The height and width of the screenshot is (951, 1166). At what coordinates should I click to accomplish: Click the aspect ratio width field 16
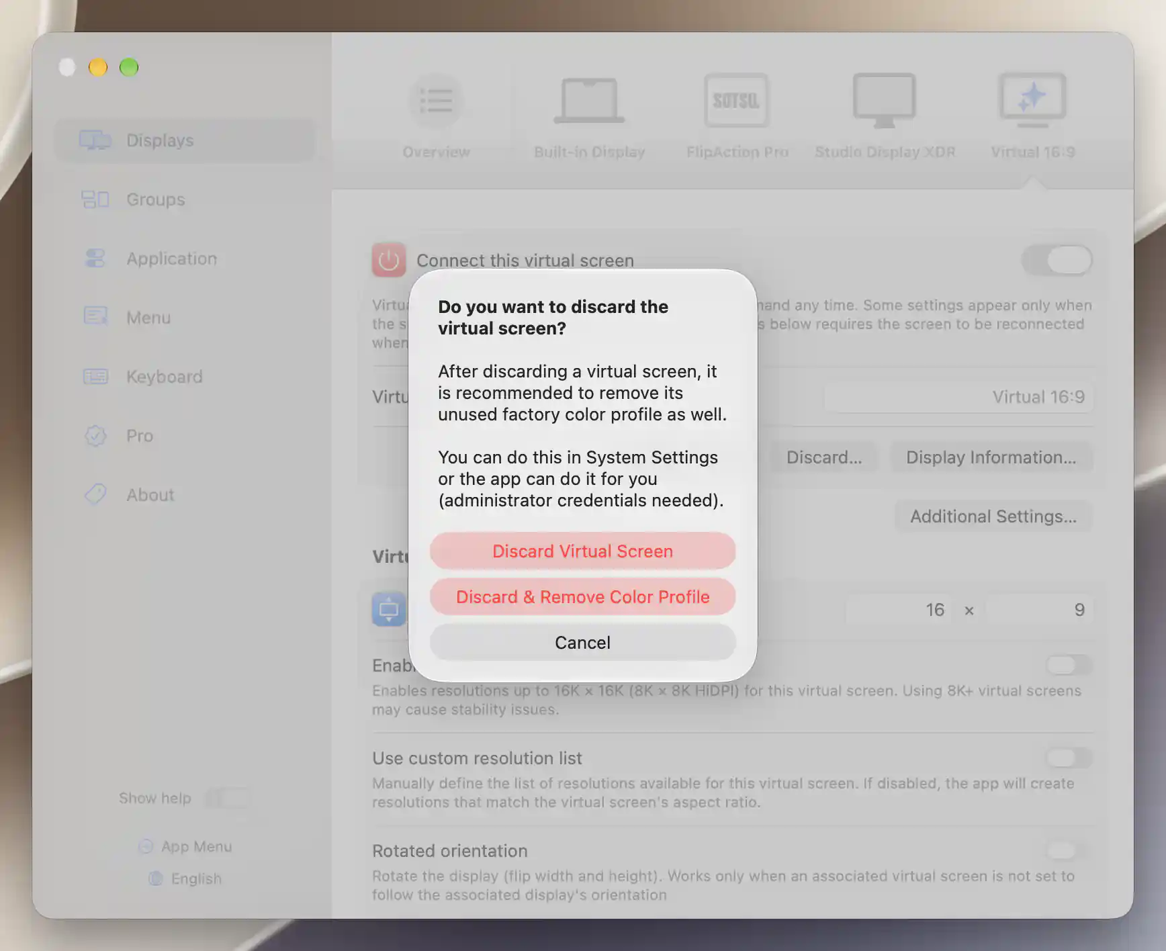pyautogui.click(x=899, y=610)
